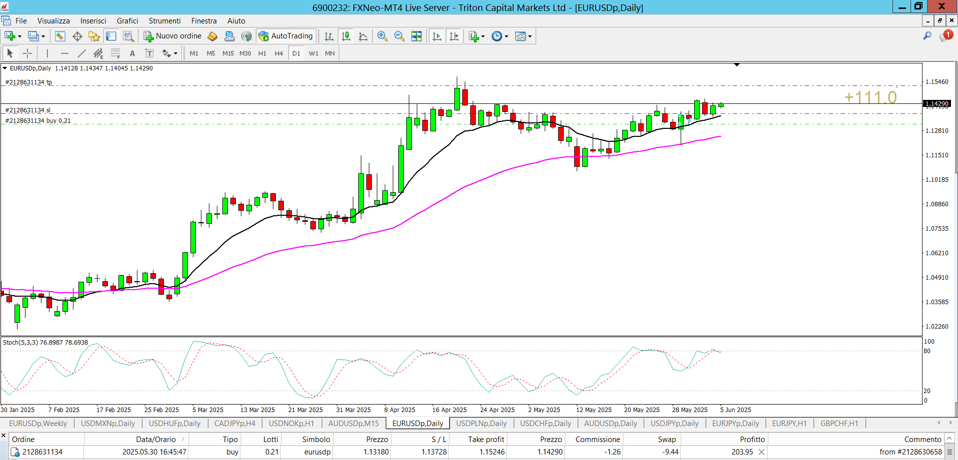This screenshot has width=958, height=460.
Task: Expand the Templates dropdown arrow
Action: pyautogui.click(x=530, y=36)
